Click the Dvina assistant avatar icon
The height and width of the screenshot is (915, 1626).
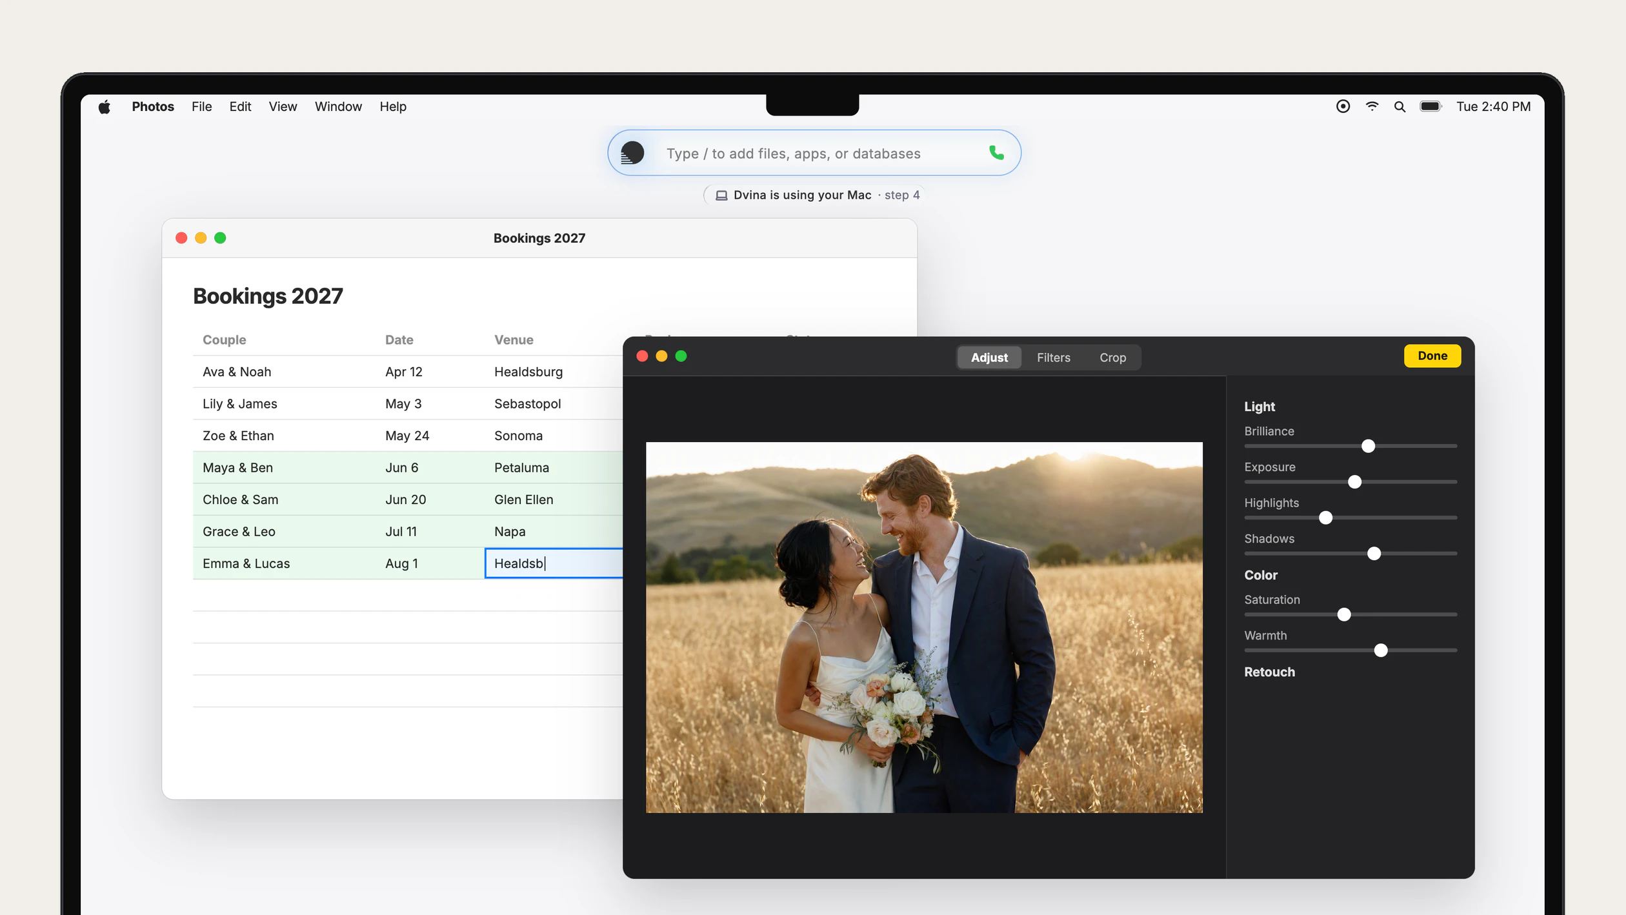coord(632,153)
